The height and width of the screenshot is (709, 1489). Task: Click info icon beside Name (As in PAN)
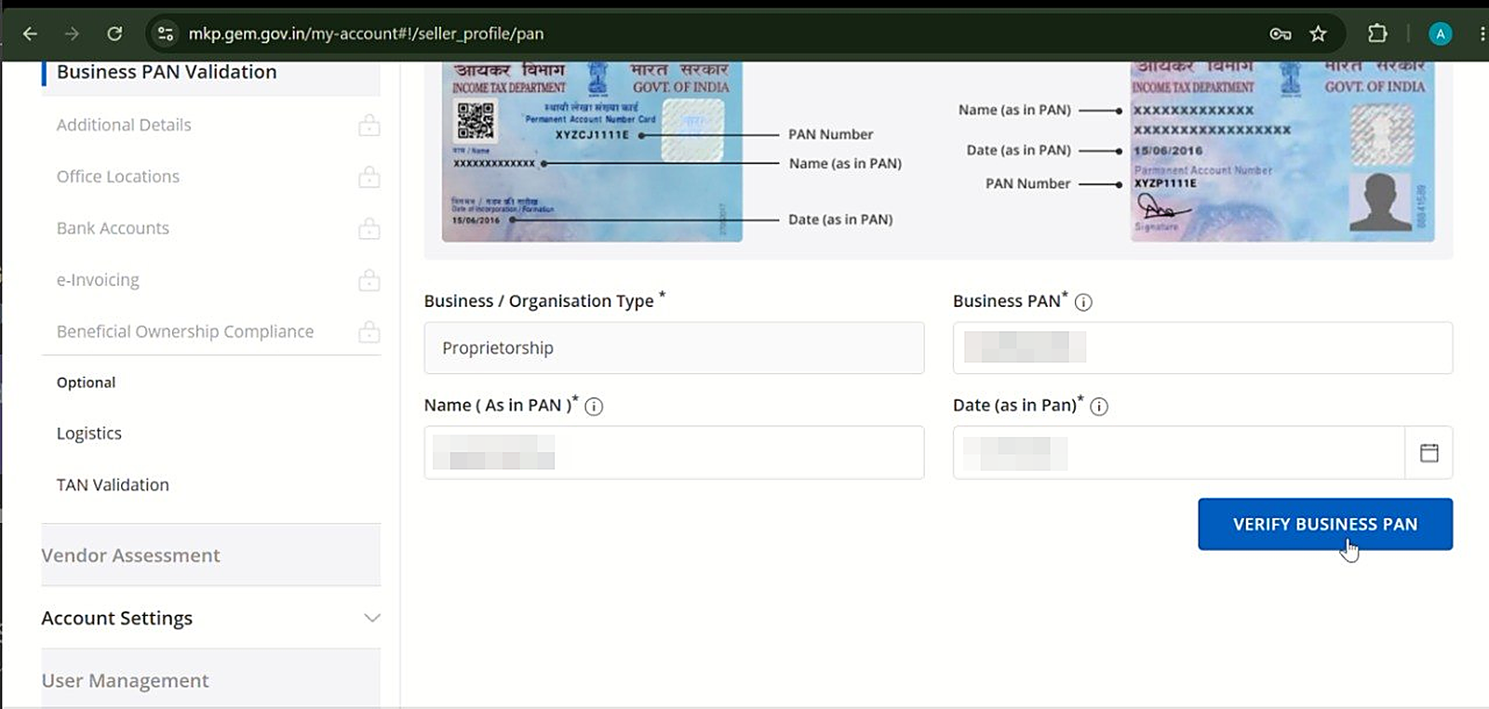(594, 407)
